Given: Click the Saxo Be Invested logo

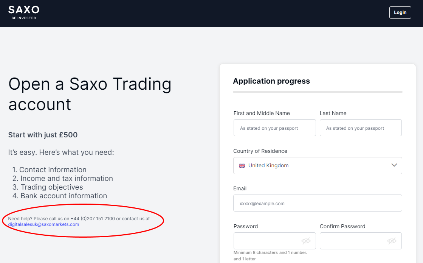Looking at the screenshot, I should click(x=24, y=13).
